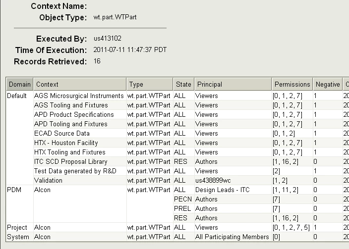Select the AGS Microsurgical Instruments row
The width and height of the screenshot is (349, 249).
79,96
